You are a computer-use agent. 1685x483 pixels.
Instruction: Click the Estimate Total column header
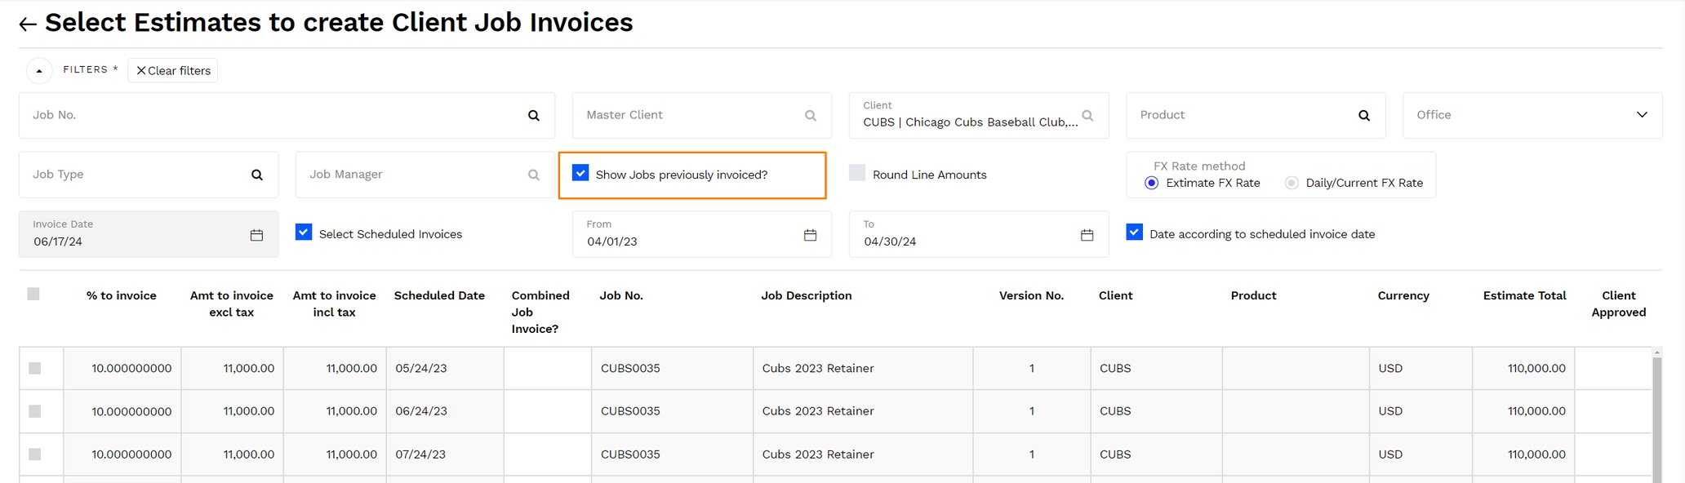click(1524, 295)
